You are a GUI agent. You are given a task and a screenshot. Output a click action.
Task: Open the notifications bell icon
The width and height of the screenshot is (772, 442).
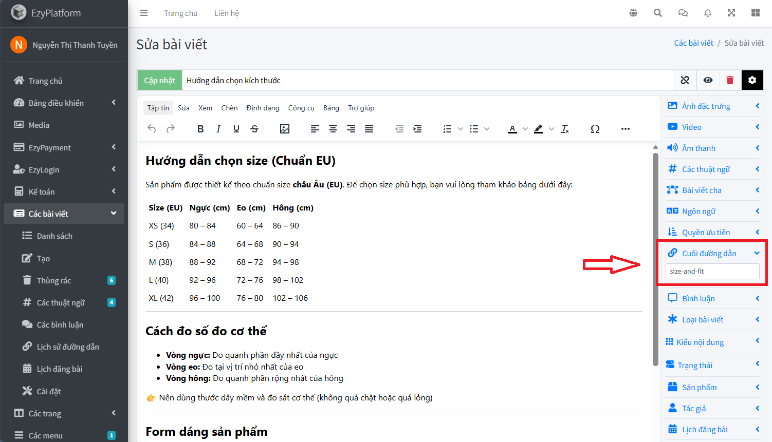tap(708, 13)
